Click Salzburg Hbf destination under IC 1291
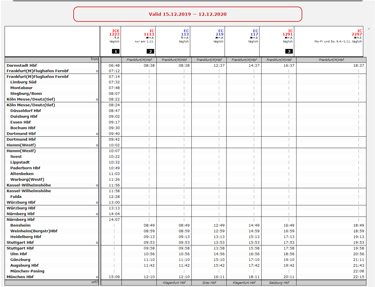Viewport: 375px width, 287px height. click(279, 283)
